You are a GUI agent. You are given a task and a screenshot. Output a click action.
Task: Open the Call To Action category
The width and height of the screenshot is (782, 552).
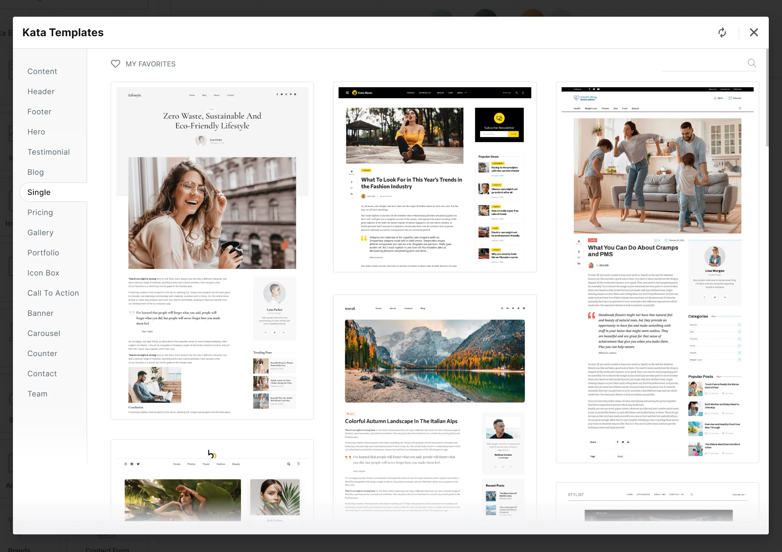[53, 293]
